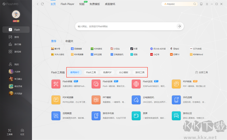Open the 游戏手机版 mobile game icon
This screenshot has height=140, width=227.
96,115
